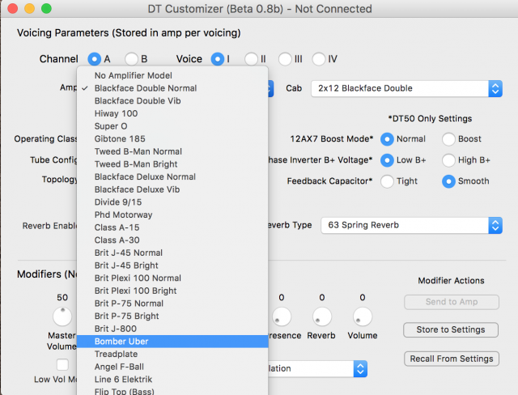
Task: Select Blackface Deluxe Normal amp model
Action: (172, 176)
